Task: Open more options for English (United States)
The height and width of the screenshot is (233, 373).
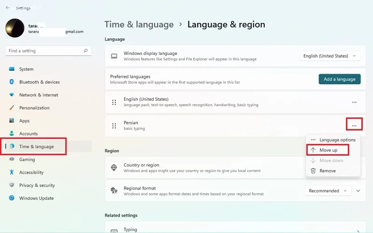Action: click(354, 102)
